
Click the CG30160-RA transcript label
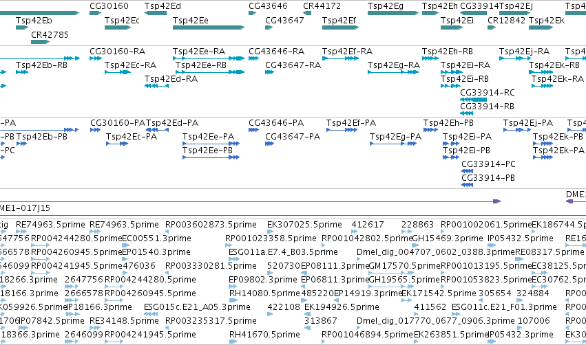tap(117, 51)
